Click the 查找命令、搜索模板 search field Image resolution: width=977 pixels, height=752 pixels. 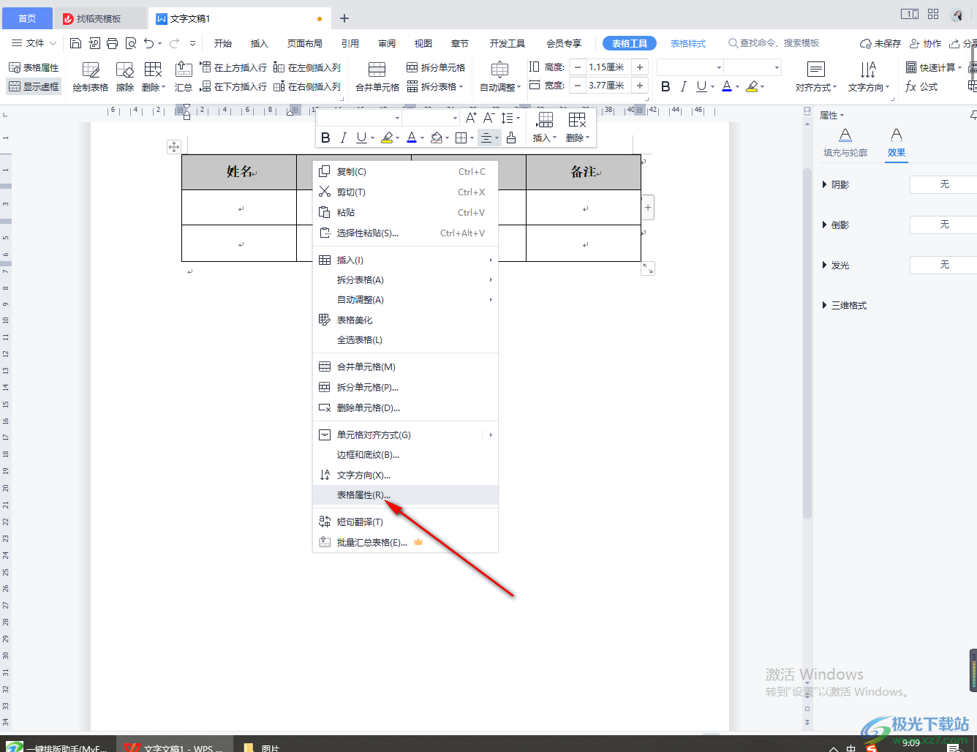click(x=774, y=43)
